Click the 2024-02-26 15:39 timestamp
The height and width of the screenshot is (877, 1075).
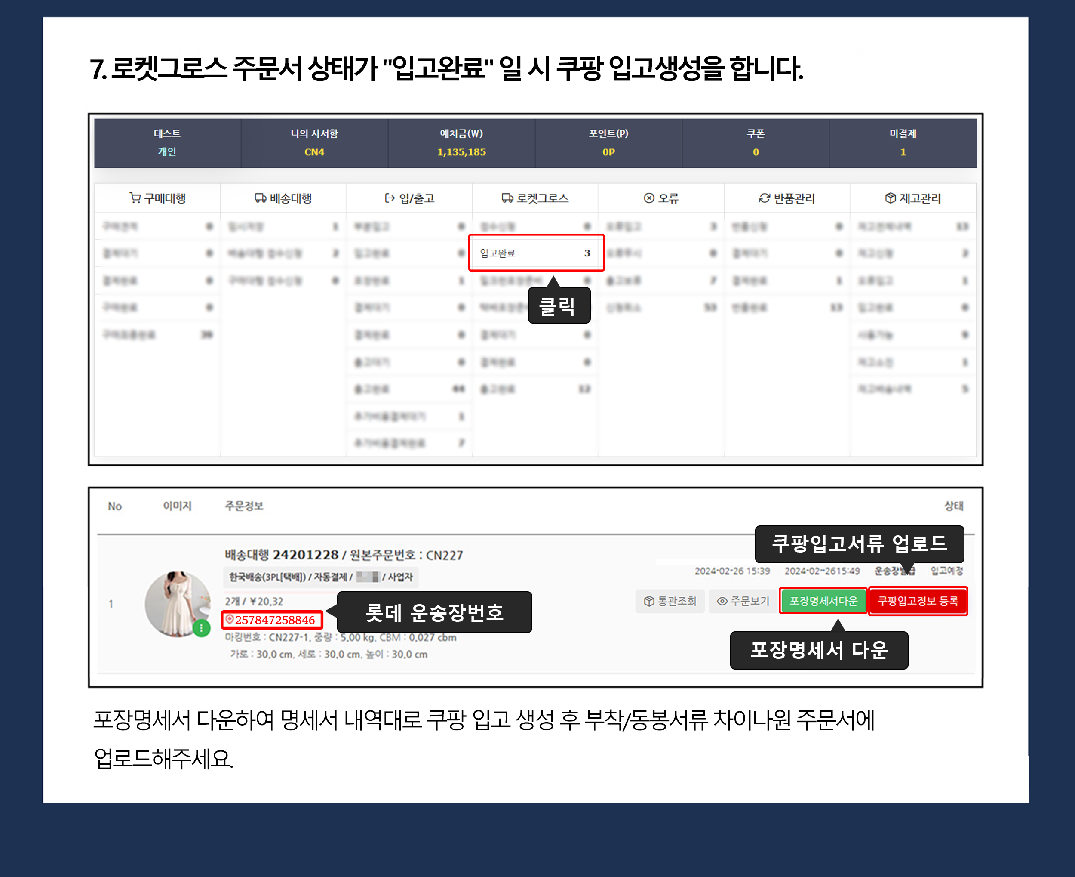tap(732, 571)
